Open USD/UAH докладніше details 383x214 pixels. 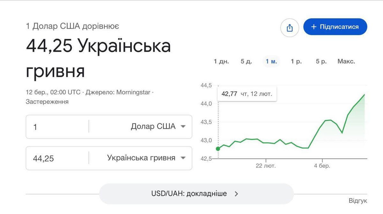point(188,193)
